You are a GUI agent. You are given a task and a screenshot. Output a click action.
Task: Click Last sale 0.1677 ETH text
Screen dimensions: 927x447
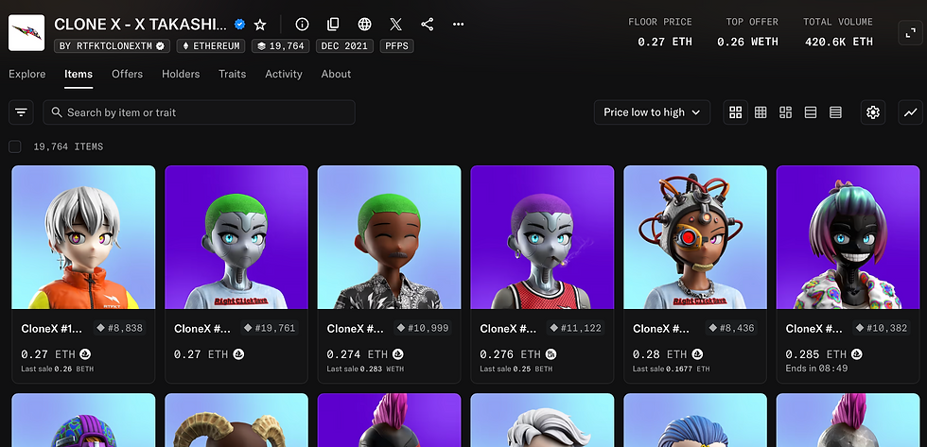pos(671,369)
